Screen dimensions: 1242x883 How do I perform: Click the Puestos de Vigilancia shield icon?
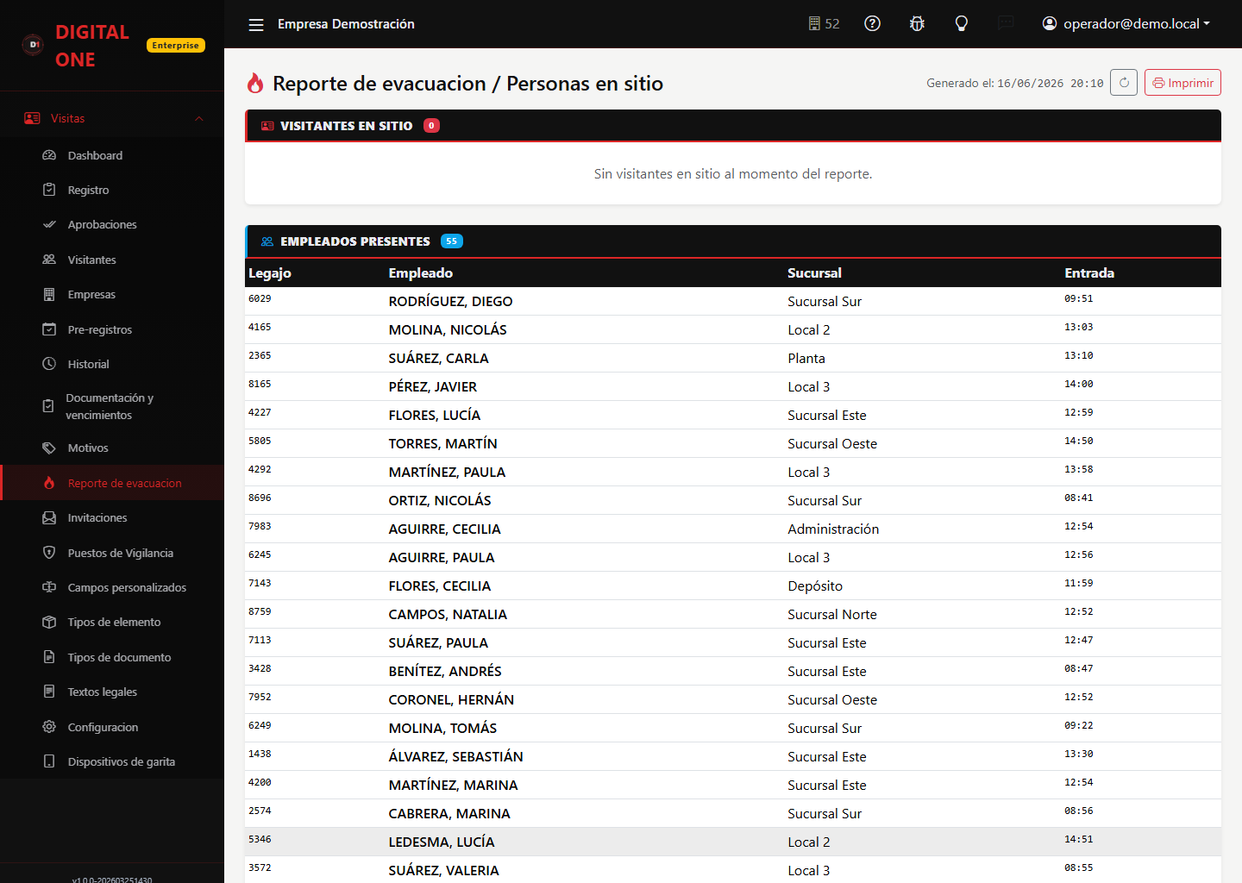pyautogui.click(x=49, y=553)
